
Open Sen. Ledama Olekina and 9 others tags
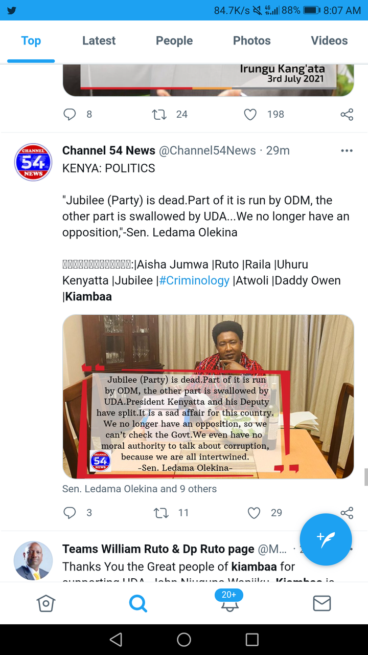tap(140, 489)
